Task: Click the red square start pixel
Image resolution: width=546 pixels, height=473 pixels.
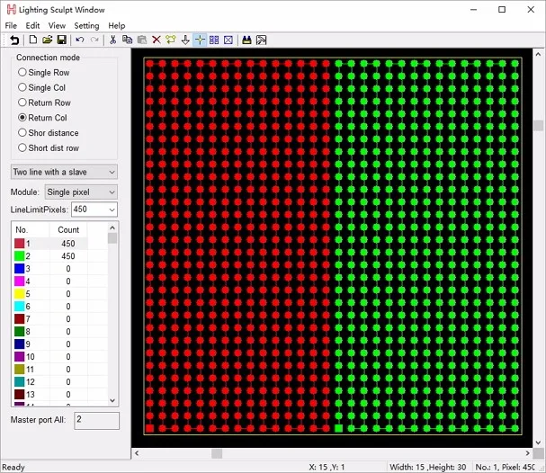Action: tap(149, 428)
